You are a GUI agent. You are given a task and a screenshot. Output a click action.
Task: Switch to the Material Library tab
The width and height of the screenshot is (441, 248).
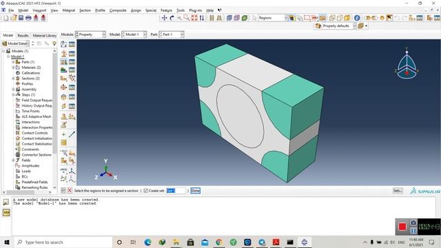[44, 35]
